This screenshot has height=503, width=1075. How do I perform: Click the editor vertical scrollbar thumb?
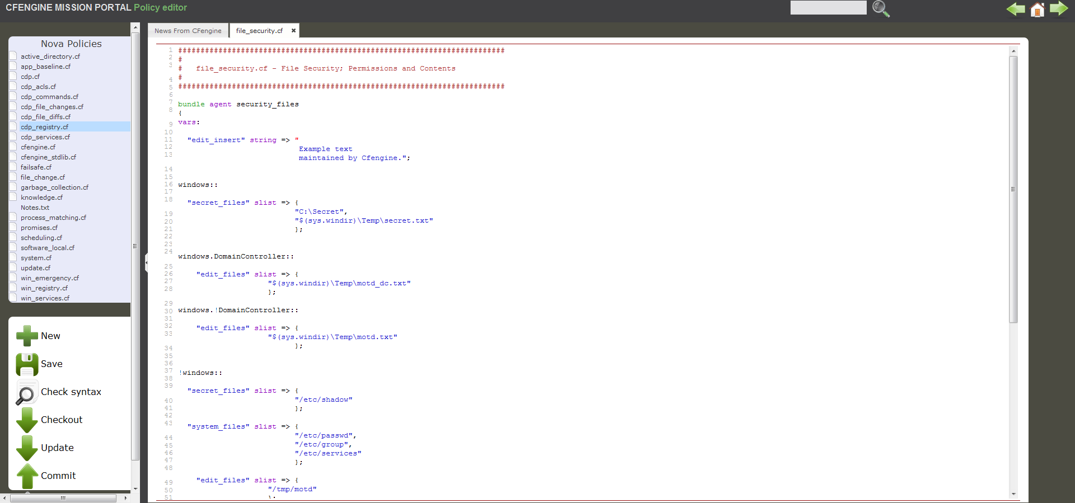pos(1013,189)
